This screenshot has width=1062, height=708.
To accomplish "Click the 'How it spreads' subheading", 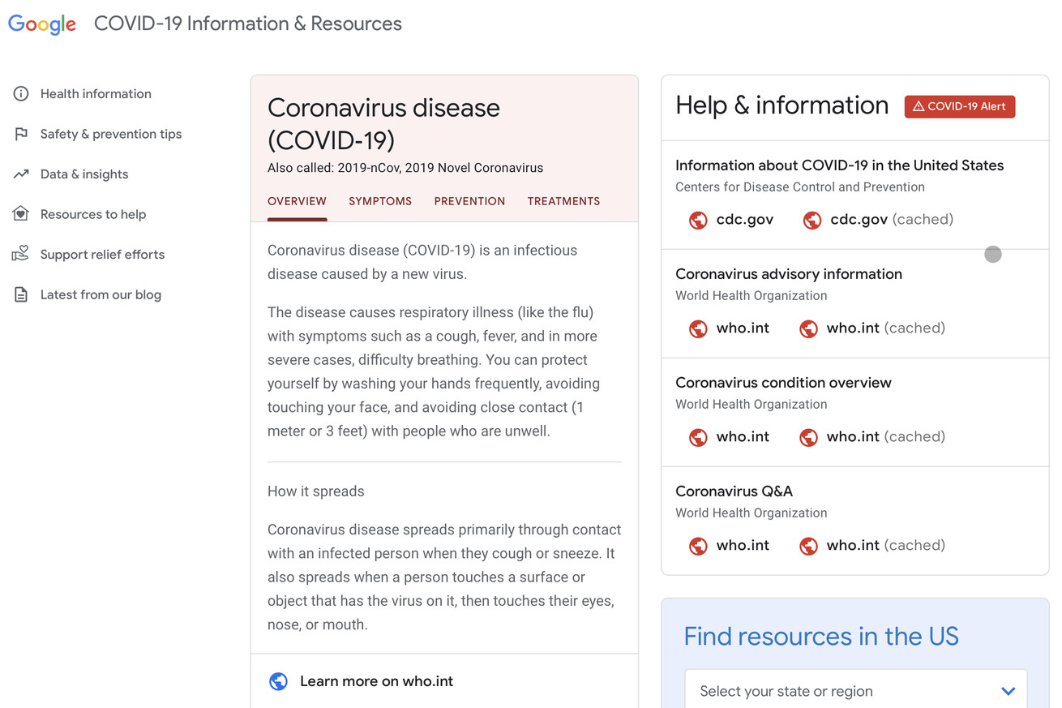I will click(x=316, y=491).
